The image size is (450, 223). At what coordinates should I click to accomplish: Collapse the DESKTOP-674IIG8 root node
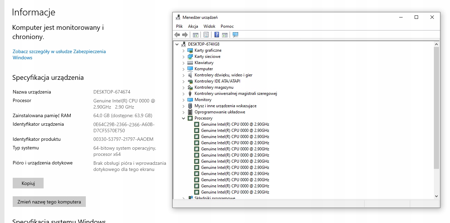pos(177,44)
